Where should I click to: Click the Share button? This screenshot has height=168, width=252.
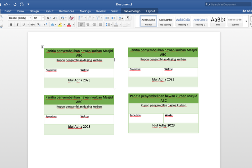[247, 11]
